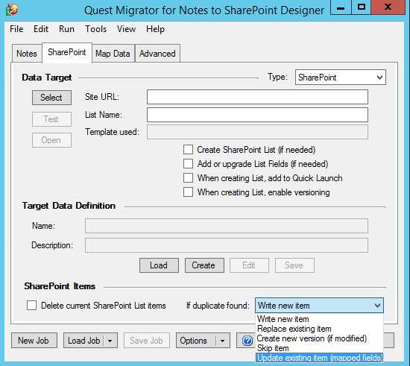Enable Create SharePoint List (if needed)

189,150
